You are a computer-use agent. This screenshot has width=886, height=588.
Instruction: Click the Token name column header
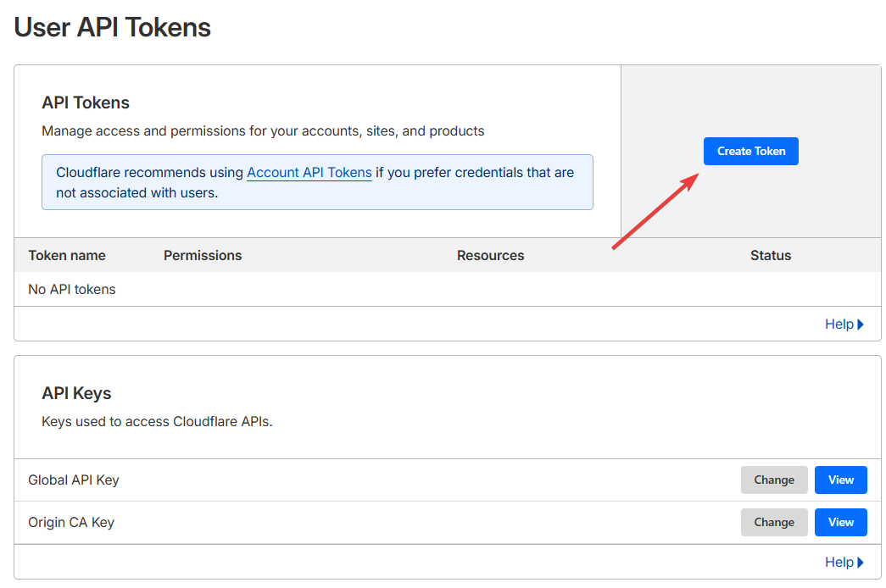(67, 255)
